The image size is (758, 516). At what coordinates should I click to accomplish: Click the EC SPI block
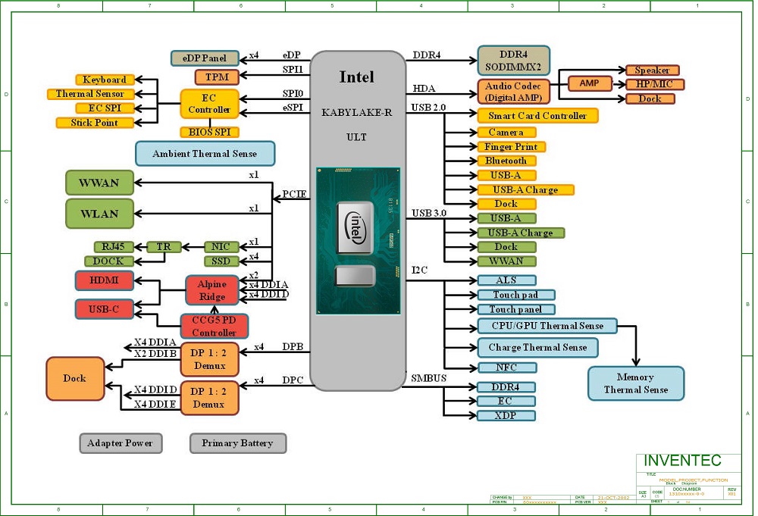[105, 108]
